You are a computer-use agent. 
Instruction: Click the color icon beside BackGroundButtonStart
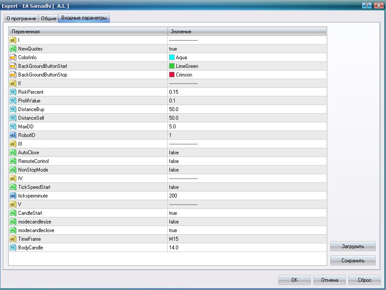(13, 66)
